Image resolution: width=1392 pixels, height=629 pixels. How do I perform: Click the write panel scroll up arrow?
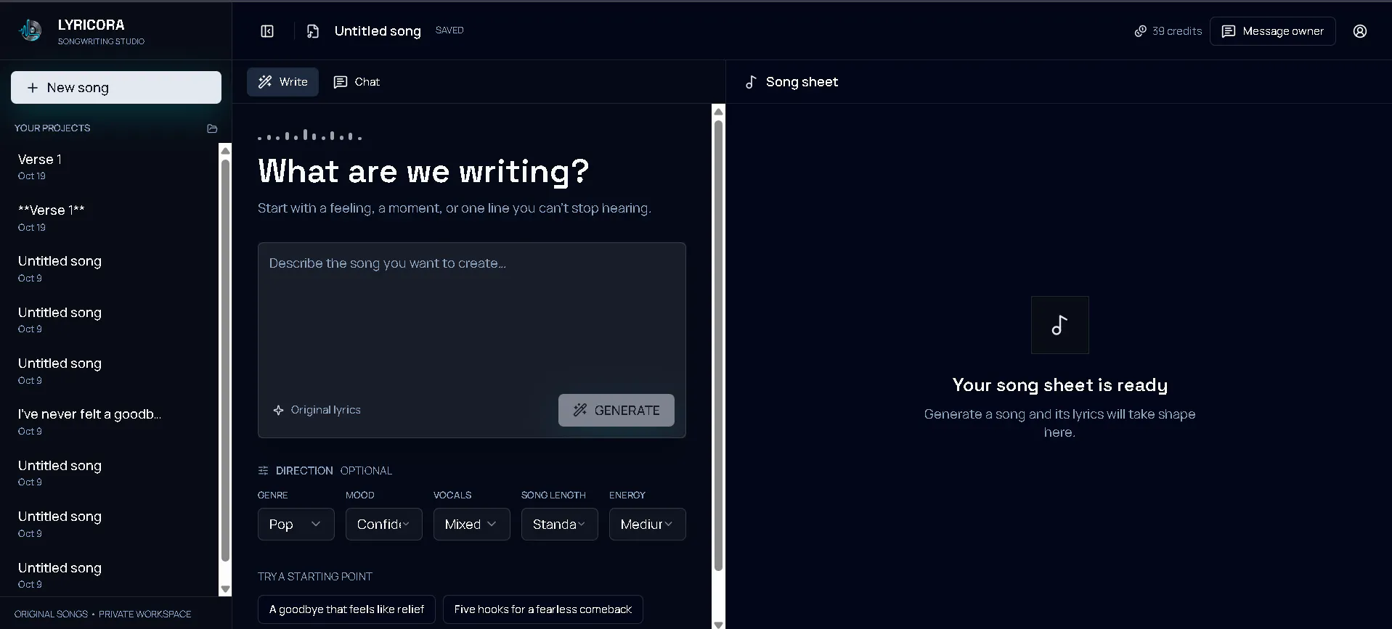(x=718, y=112)
